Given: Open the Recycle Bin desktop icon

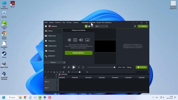Looking at the screenshot, I should 4,14.
